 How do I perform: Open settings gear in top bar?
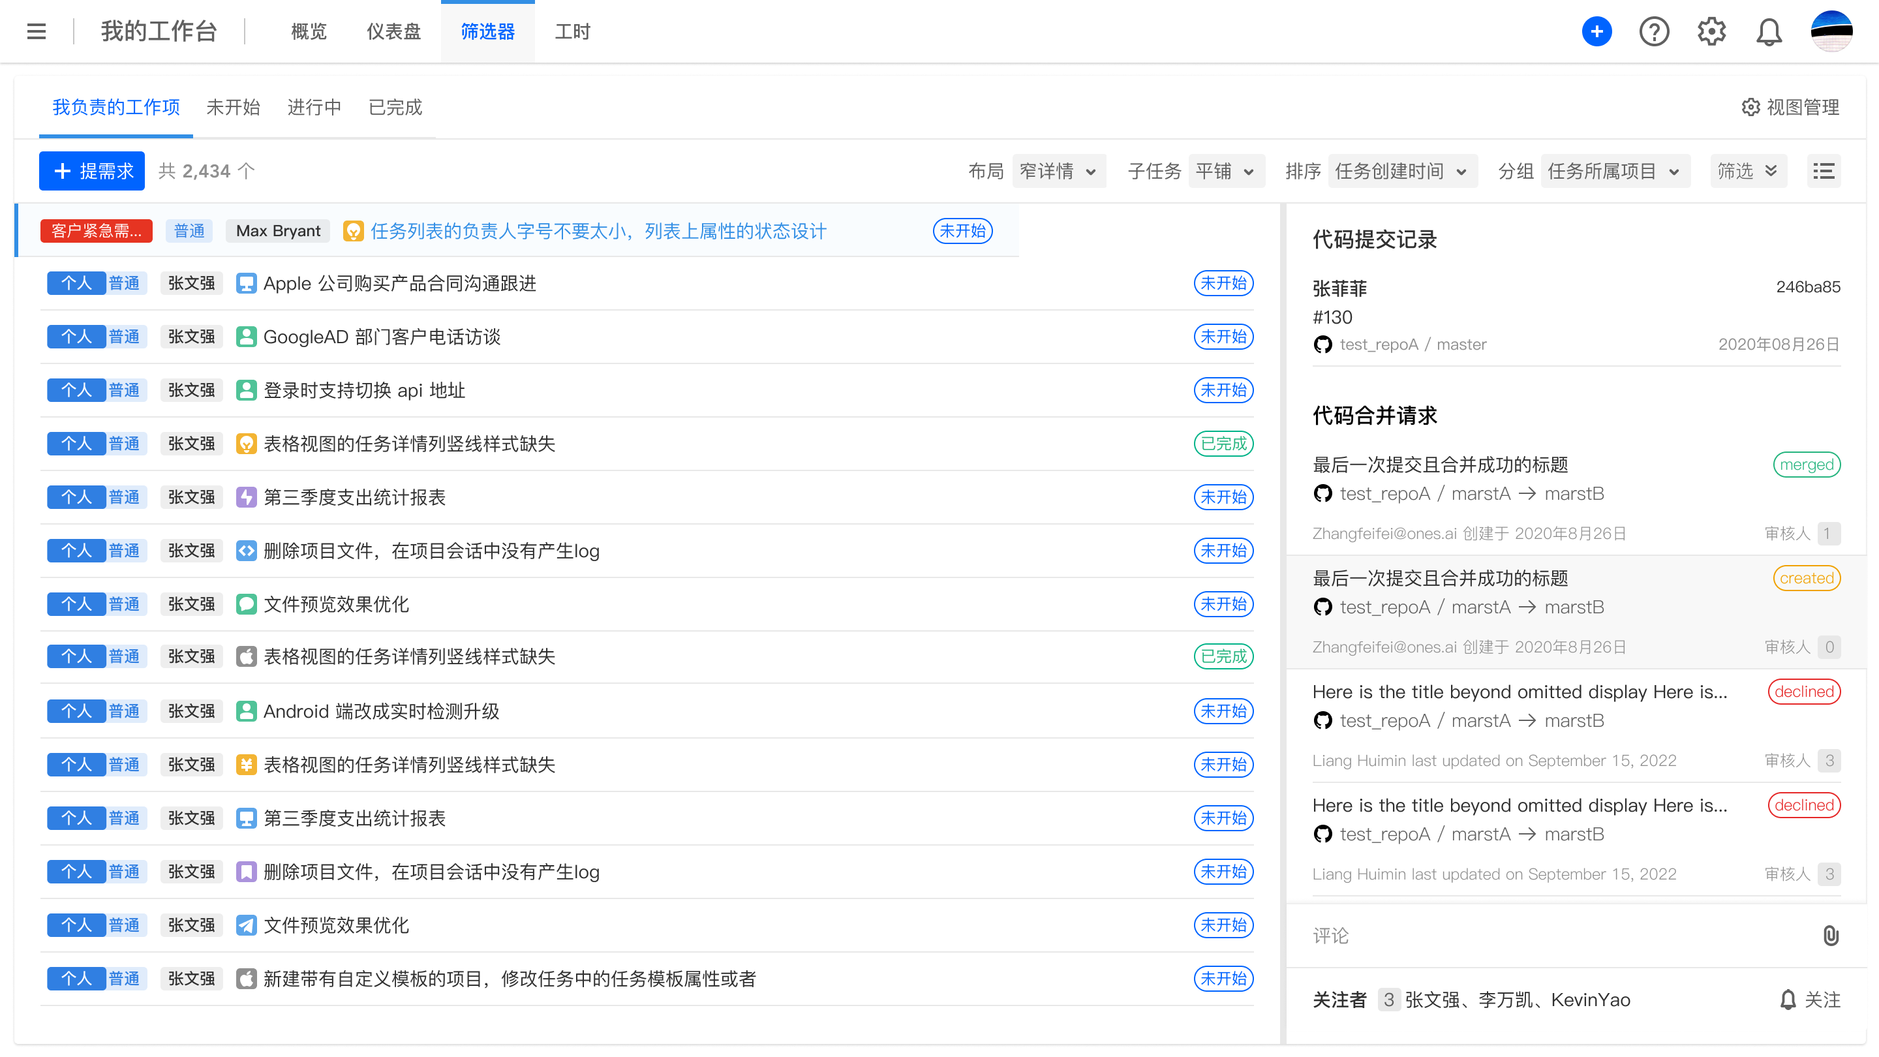[x=1711, y=31]
